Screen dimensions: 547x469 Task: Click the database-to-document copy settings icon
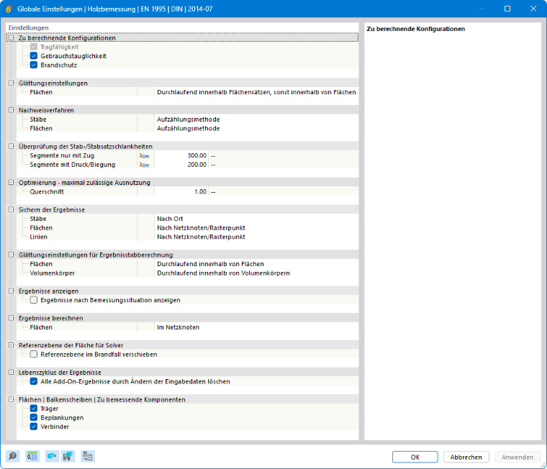88,456
